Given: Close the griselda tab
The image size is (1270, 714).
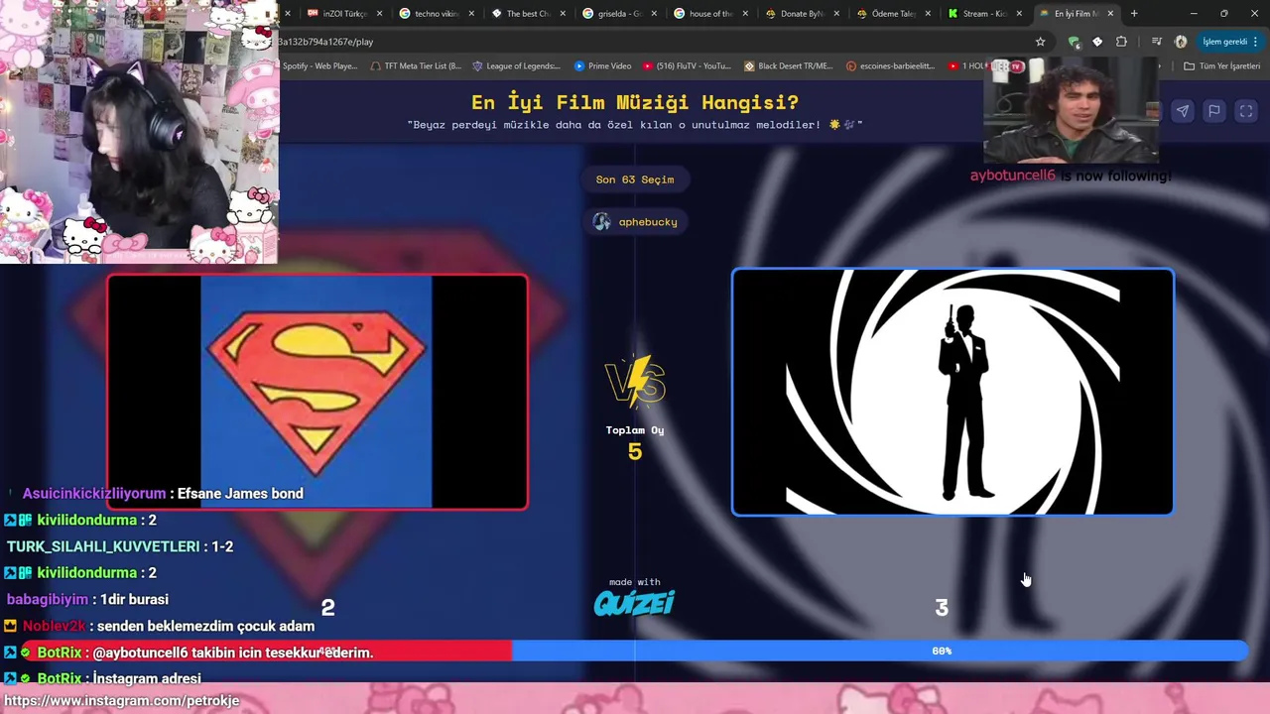Looking at the screenshot, I should pyautogui.click(x=654, y=14).
